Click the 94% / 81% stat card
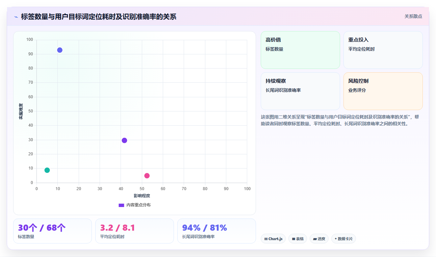Viewport: 436px width, 257px height. [216, 231]
